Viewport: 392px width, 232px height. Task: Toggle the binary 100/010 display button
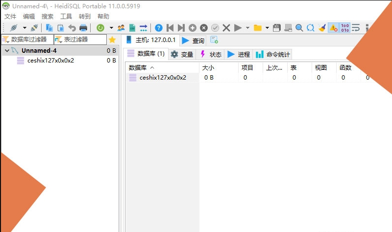[x=345, y=28]
